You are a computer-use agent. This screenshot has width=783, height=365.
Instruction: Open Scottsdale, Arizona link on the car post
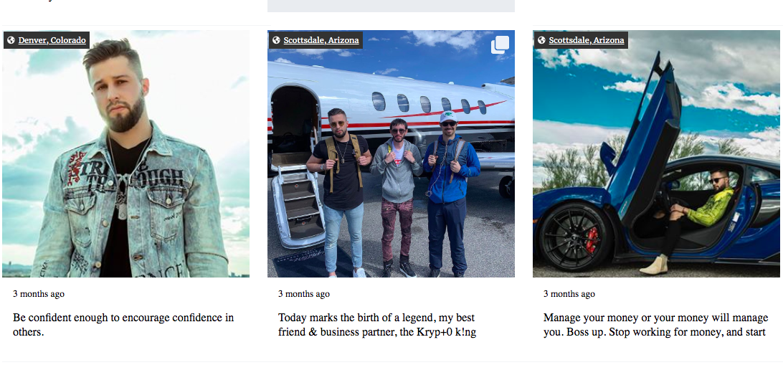(587, 40)
